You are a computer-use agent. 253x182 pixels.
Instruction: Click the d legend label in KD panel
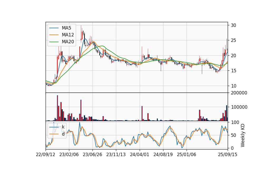63,134
